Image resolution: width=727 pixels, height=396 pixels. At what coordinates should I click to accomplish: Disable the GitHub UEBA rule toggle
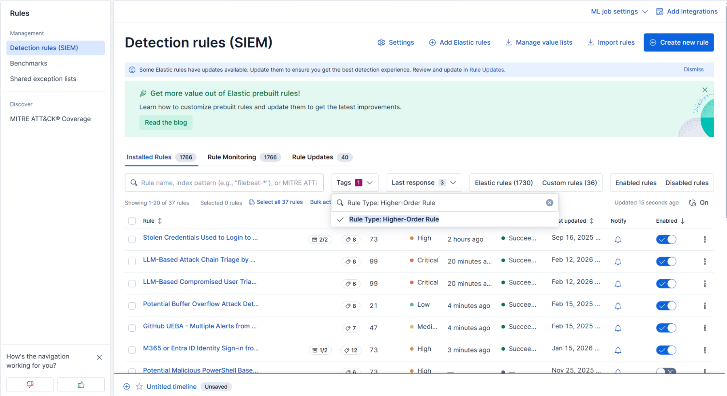coord(666,328)
